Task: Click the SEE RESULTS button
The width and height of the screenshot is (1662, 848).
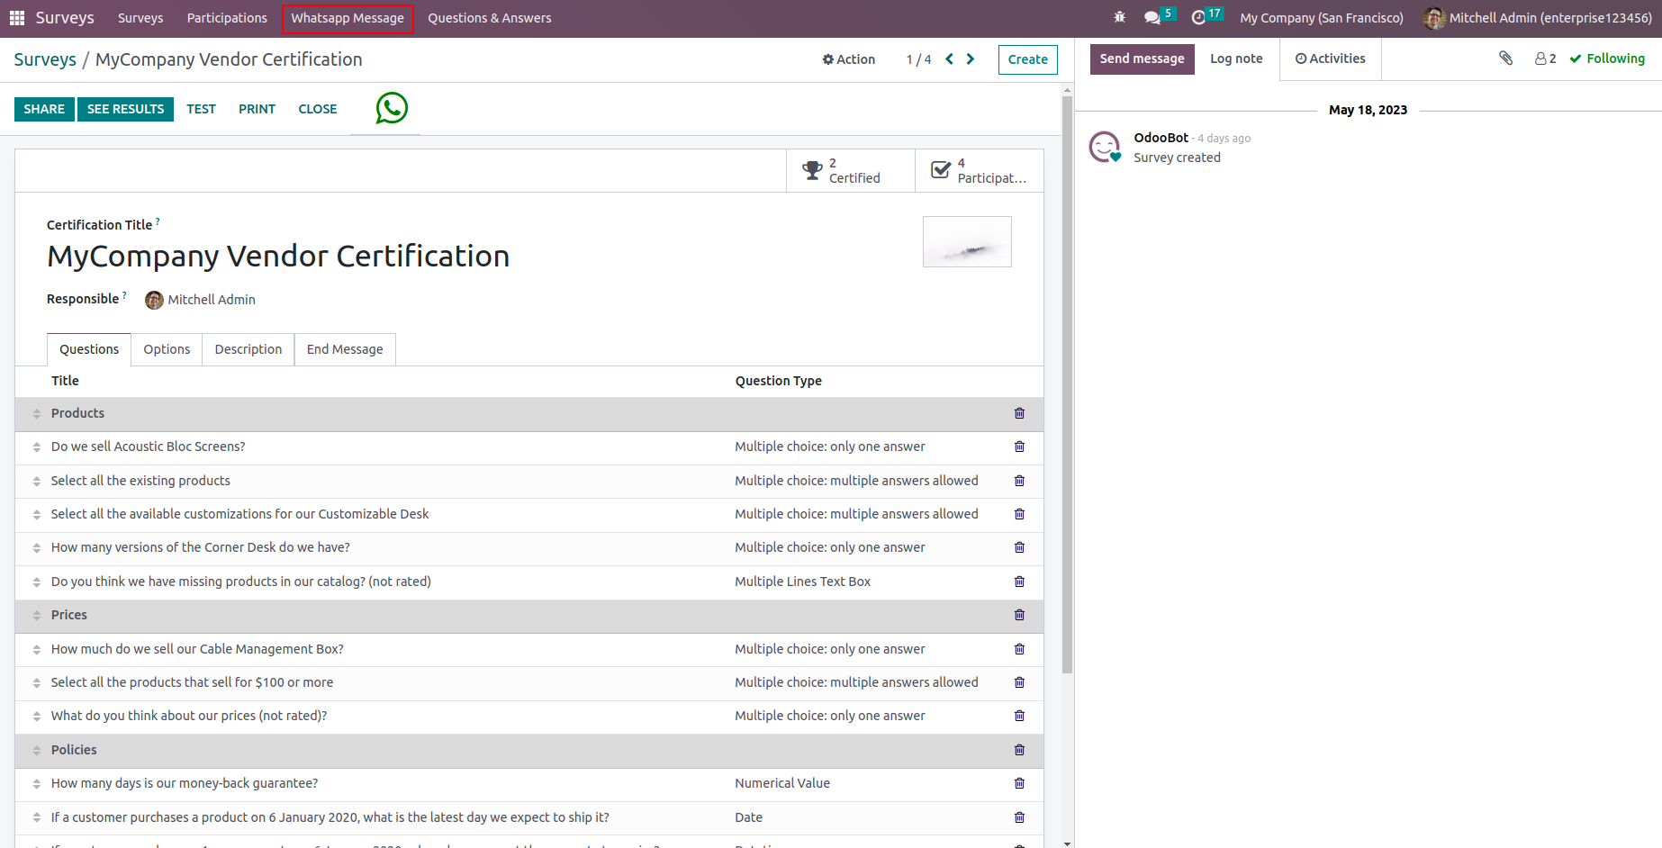Action: click(125, 109)
